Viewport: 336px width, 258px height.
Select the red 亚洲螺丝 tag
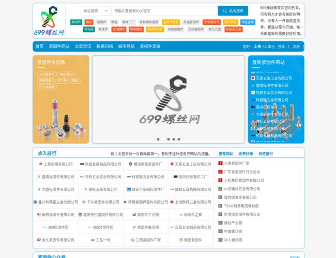(x=119, y=29)
